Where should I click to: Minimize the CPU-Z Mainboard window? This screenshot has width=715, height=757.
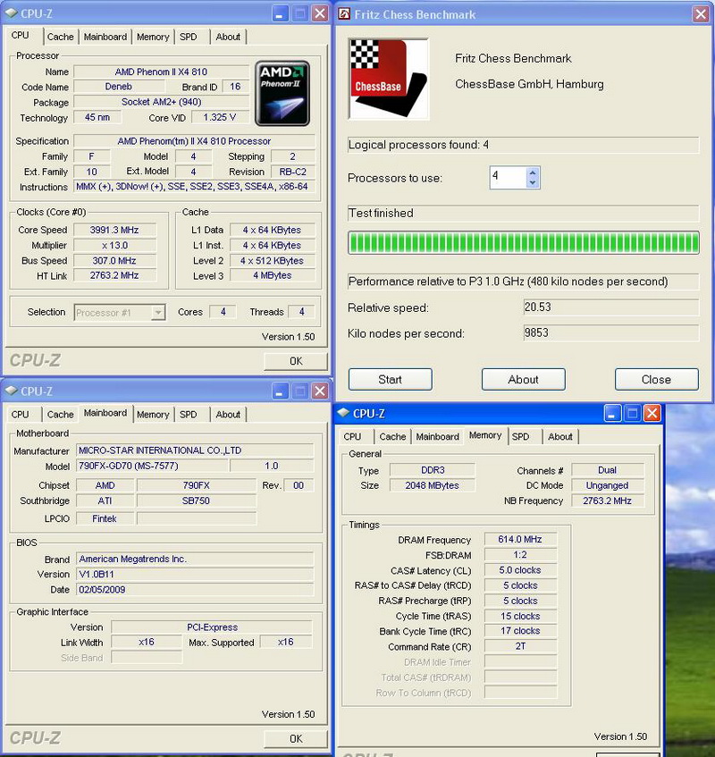(x=279, y=391)
